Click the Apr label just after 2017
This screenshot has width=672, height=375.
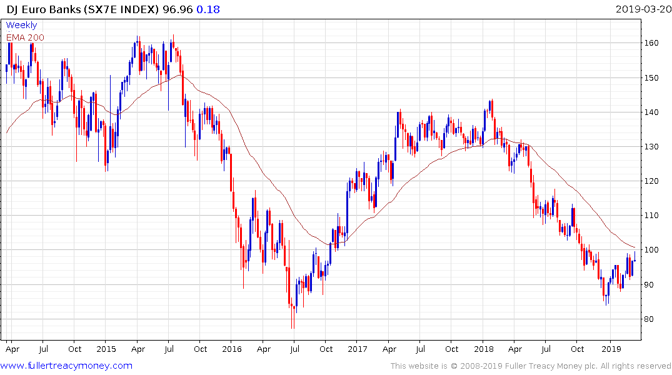(x=389, y=349)
